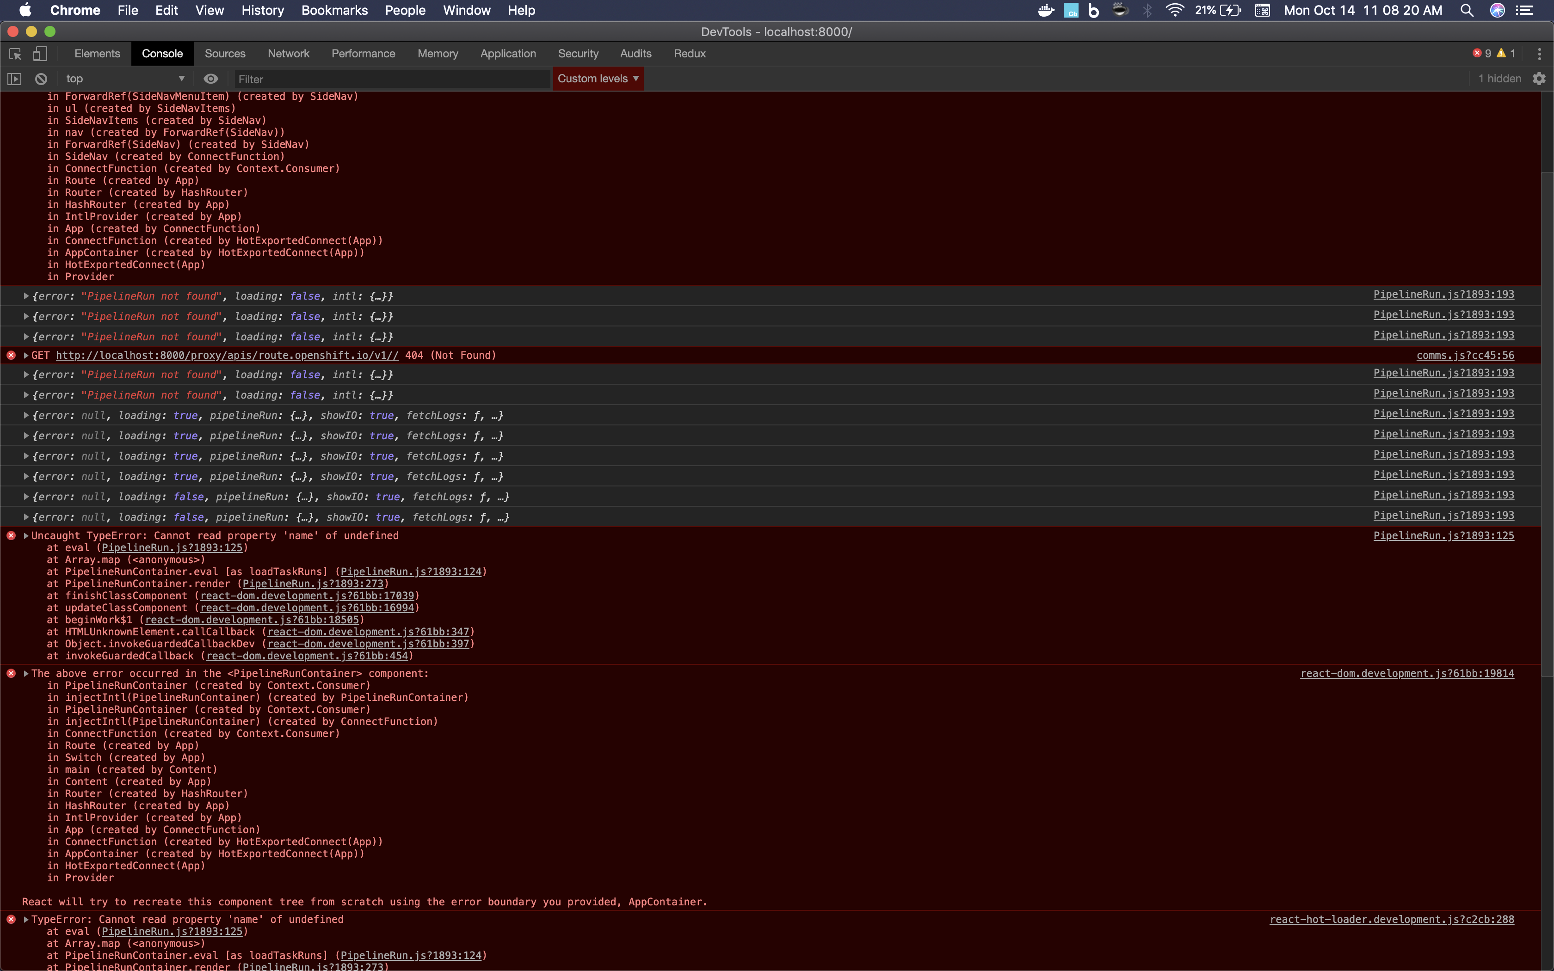Open the localhost proxy route.openshift.io URL
Screen dimensions: 1554x971
228,355
